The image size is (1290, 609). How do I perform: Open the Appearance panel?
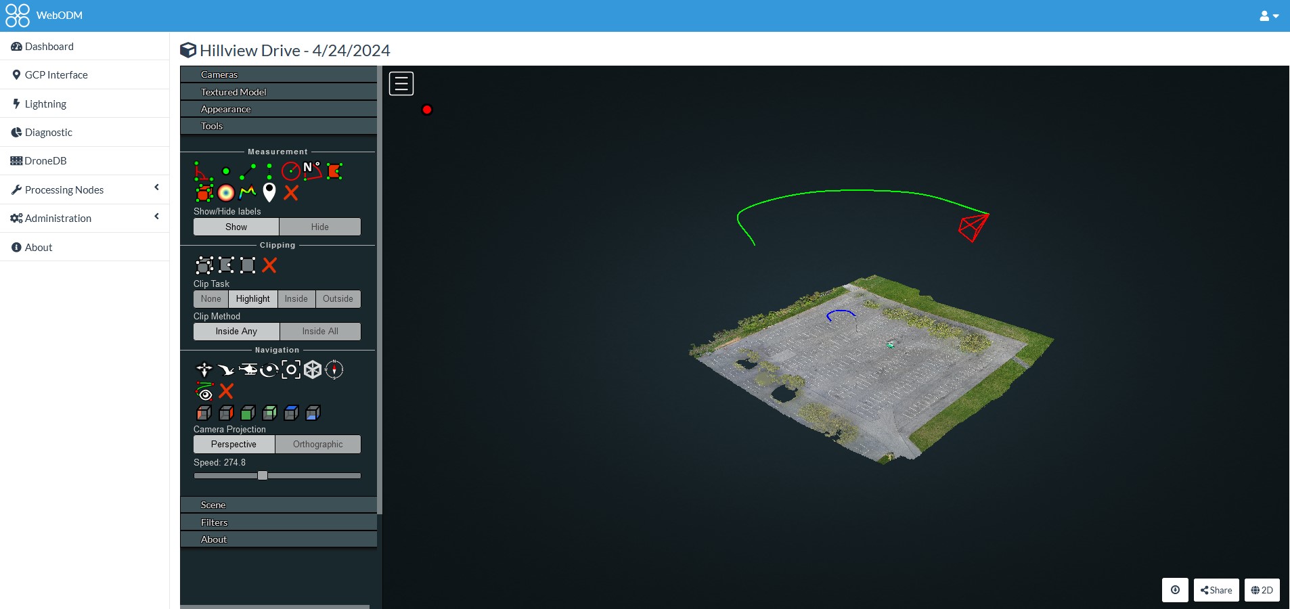(277, 108)
